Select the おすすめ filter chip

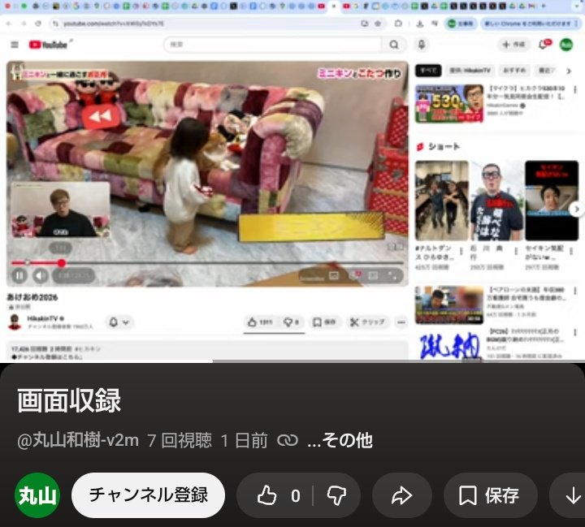513,71
